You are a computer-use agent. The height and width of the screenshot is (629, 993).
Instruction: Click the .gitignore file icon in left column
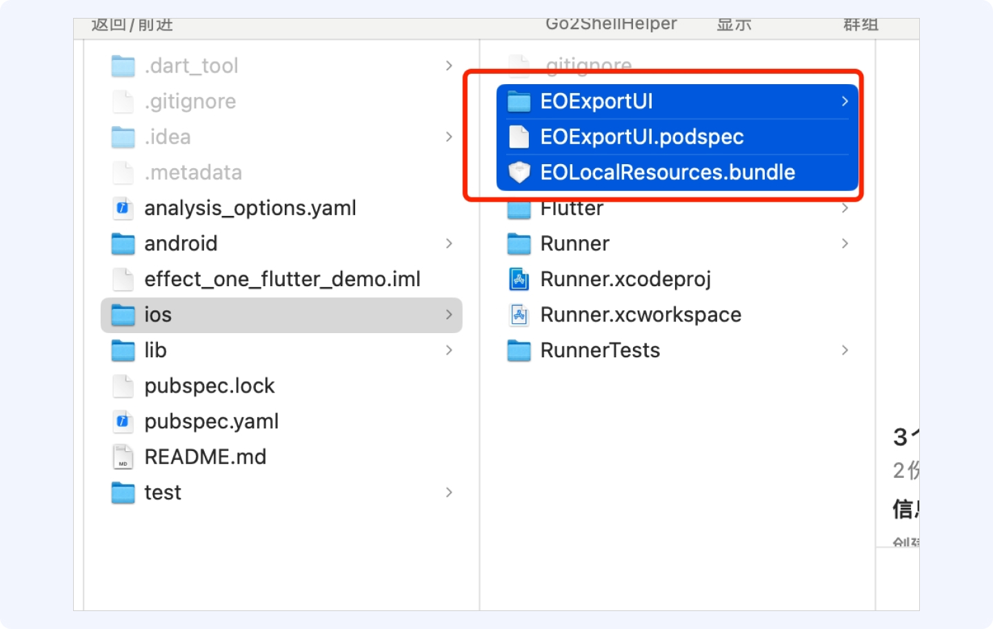[123, 101]
